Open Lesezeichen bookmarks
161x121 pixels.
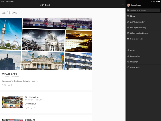(x=143, y=56)
